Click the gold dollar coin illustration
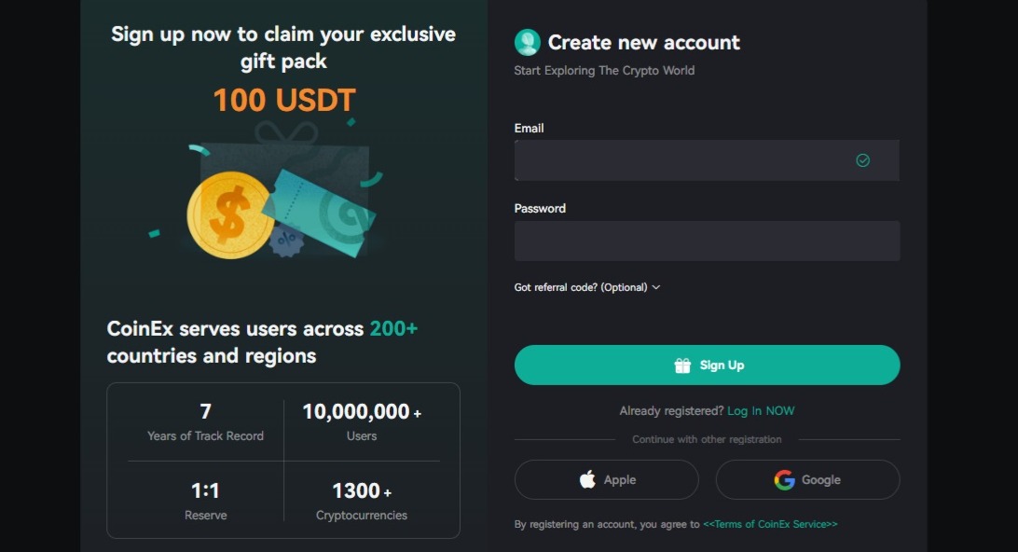This screenshot has height=552, width=1018. [x=227, y=215]
